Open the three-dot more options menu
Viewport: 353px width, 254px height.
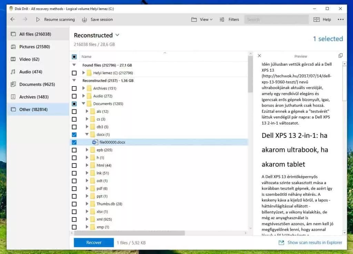[341, 20]
